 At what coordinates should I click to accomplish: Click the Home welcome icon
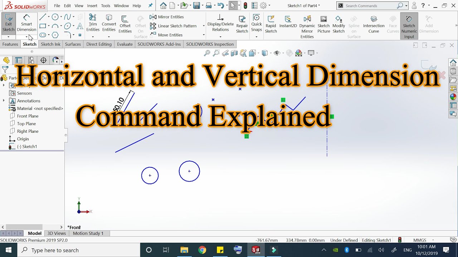coord(163,5)
